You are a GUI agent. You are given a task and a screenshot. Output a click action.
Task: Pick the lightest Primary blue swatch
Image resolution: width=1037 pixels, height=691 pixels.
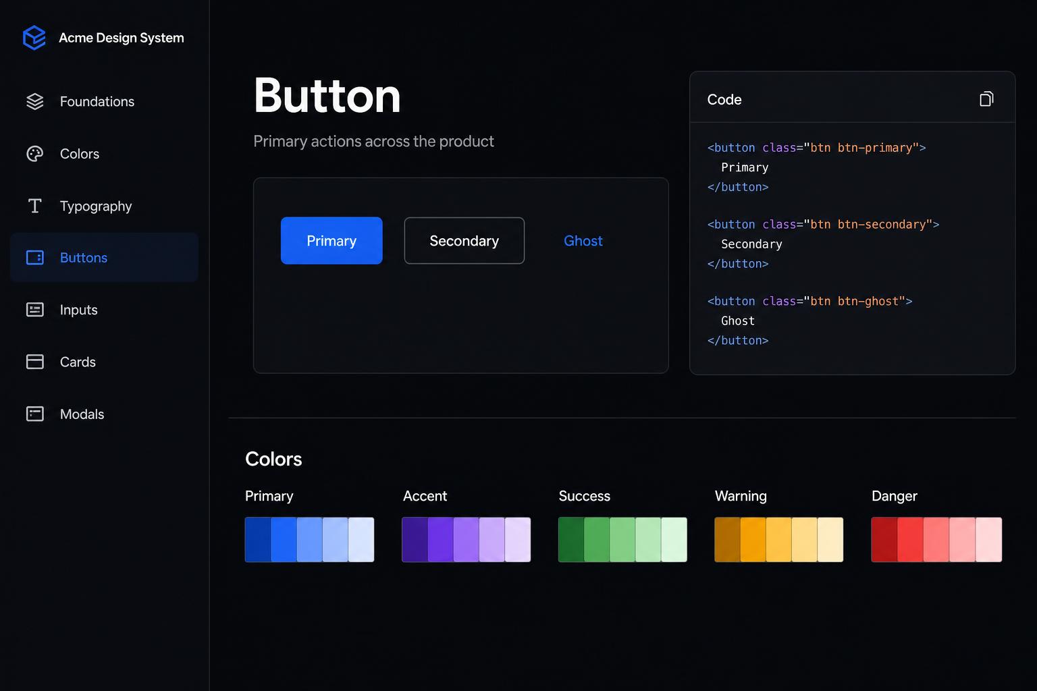[x=361, y=540]
